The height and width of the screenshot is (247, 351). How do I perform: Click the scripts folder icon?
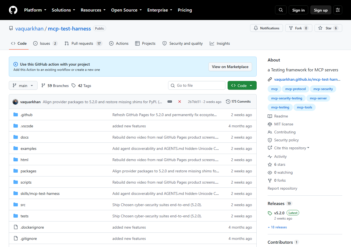coord(16,182)
